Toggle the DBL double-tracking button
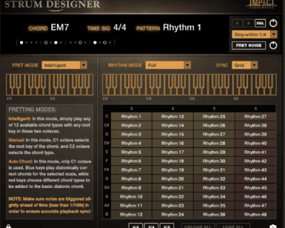The height and width of the screenshot is (228, 285). tap(260, 23)
